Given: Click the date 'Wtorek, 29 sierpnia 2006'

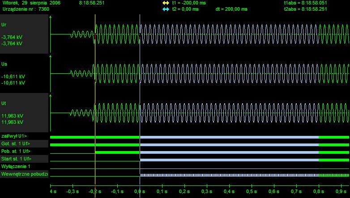Looking at the screenshot, I should tap(31, 3).
